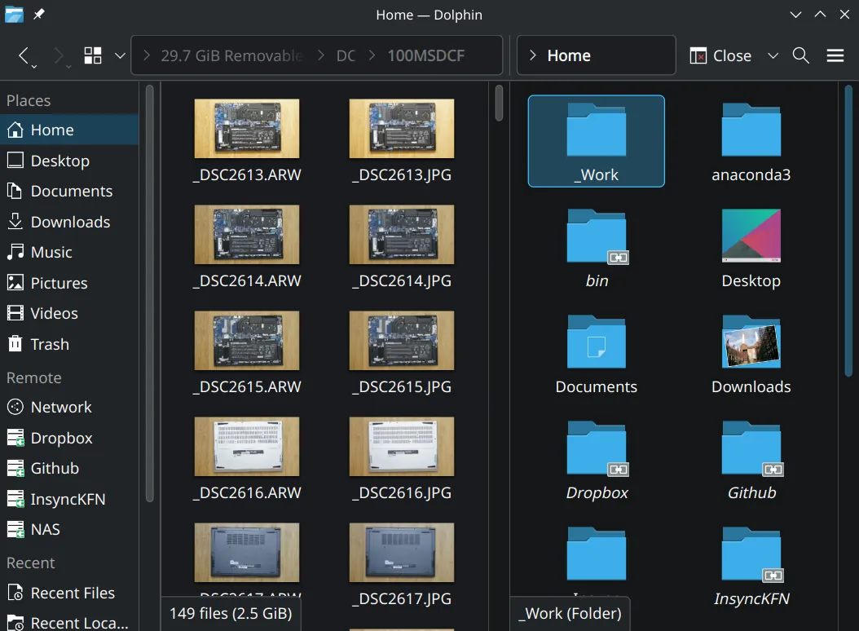The height and width of the screenshot is (631, 859).
Task: Select 100MSDCF breadcrumb segment
Action: point(425,55)
